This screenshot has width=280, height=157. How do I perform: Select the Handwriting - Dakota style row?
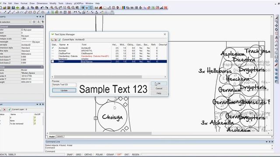109,56
